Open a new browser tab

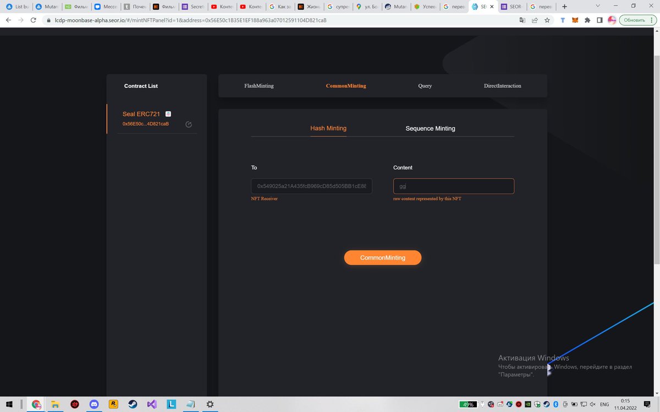(564, 7)
